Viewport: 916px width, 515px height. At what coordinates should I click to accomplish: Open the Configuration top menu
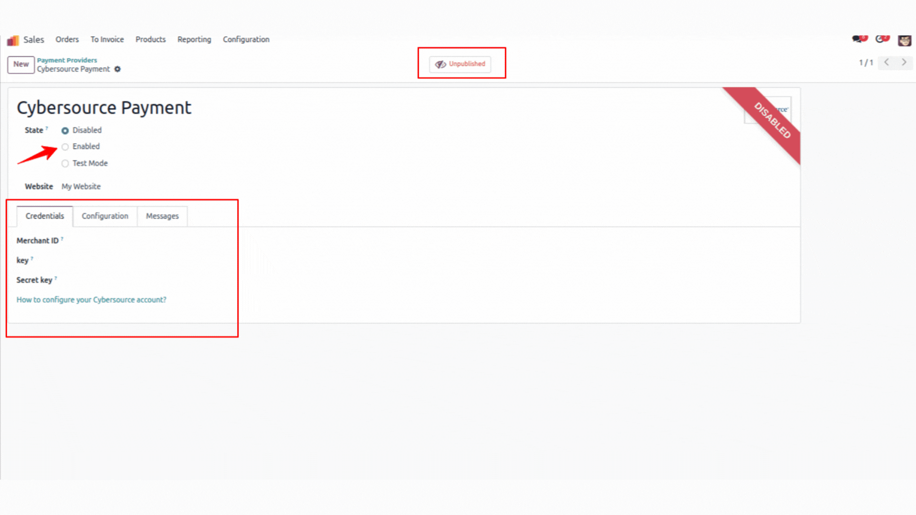coord(246,40)
